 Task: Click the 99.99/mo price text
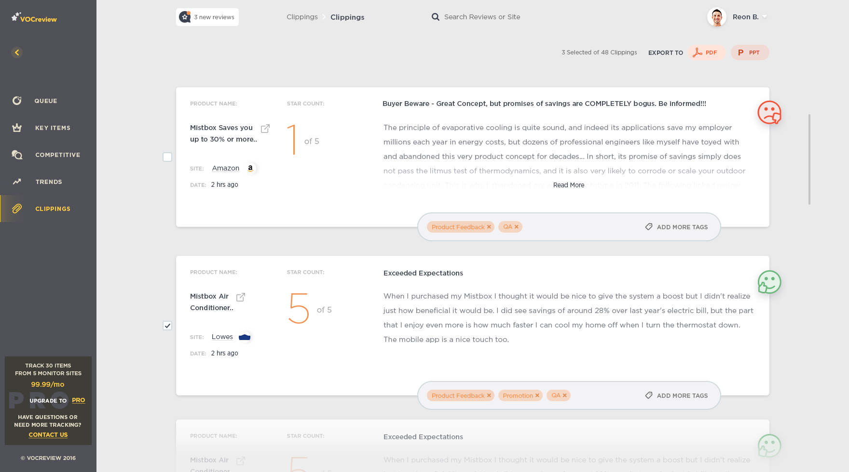tap(48, 384)
